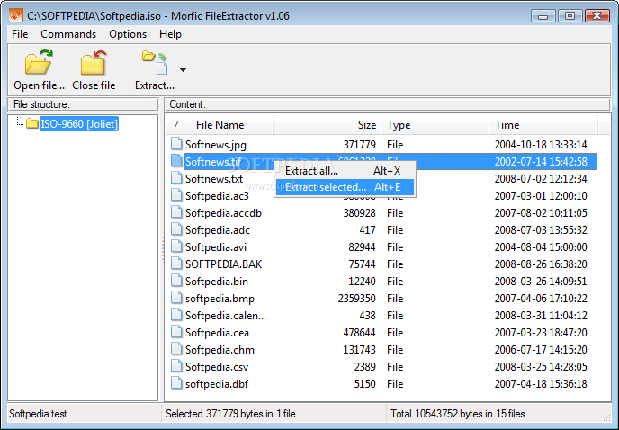This screenshot has width=619, height=430.
Task: Sort by the Type column header
Action: pyautogui.click(x=435, y=125)
